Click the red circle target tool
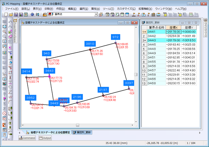Screen dimensions: 209x147 (x=5, y=114)
